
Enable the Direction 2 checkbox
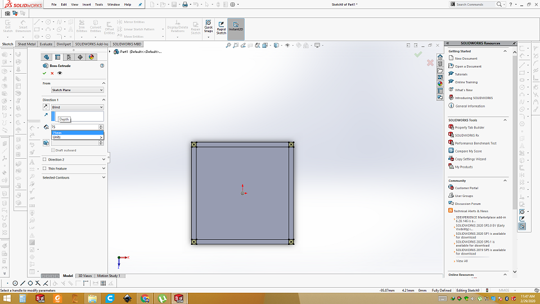(44, 159)
